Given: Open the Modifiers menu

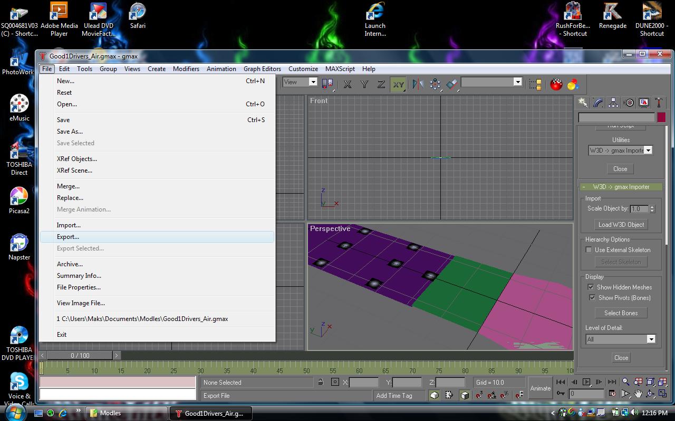Looking at the screenshot, I should [186, 69].
